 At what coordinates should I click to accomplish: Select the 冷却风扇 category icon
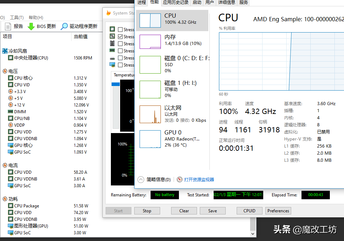[x=5, y=51]
